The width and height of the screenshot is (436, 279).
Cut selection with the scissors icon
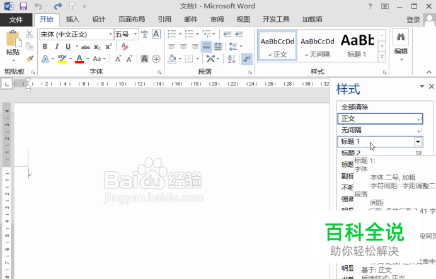(29, 34)
